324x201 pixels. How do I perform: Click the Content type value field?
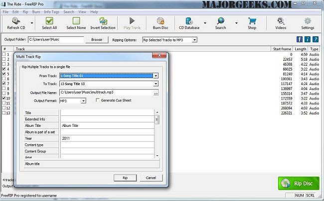pos(108,145)
